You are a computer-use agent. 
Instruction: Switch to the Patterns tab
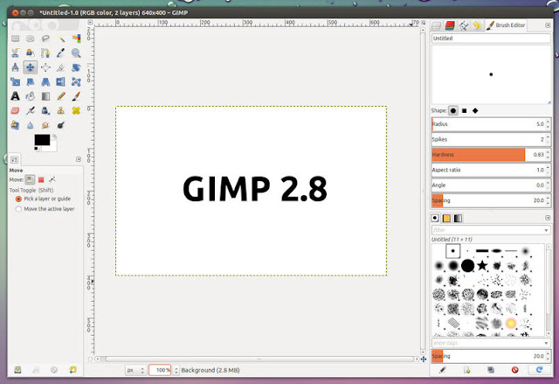tap(446, 218)
